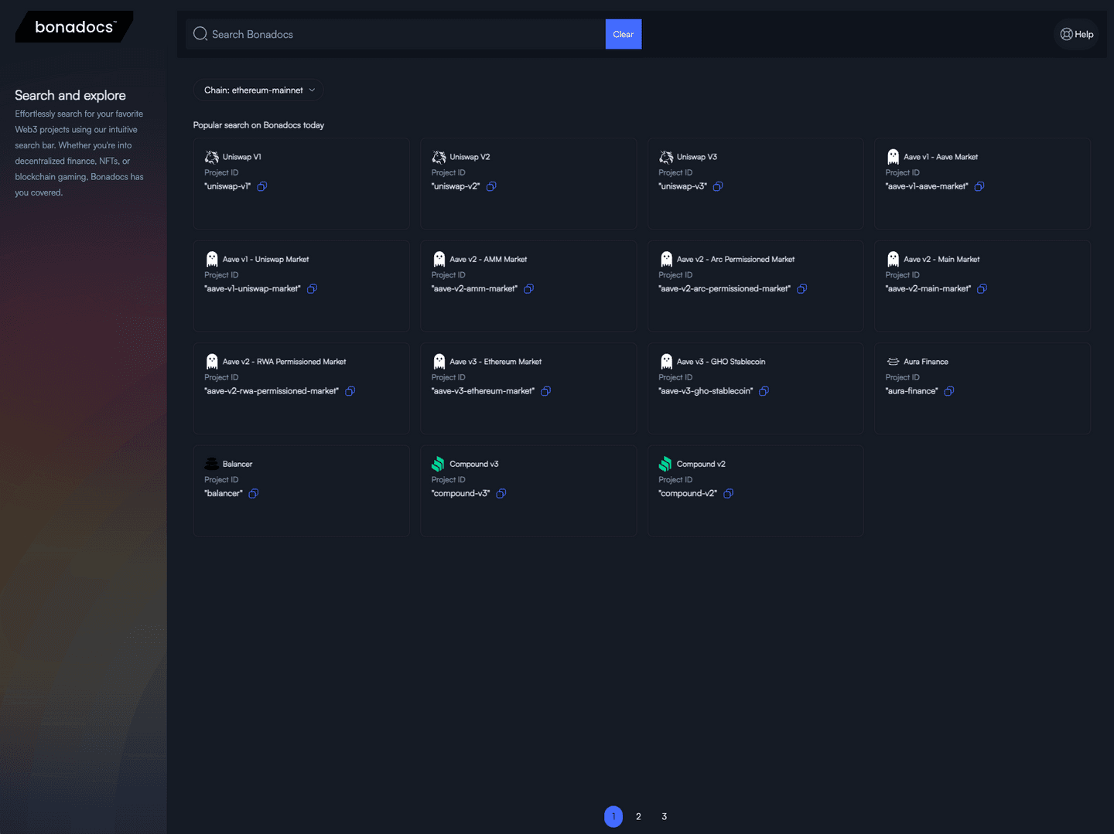Copy the aave-v2-main-market project ID
The height and width of the screenshot is (834, 1114).
982,288
